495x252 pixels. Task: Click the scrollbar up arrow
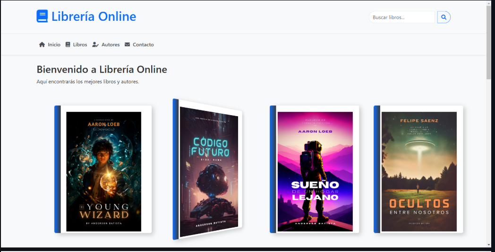489,3
